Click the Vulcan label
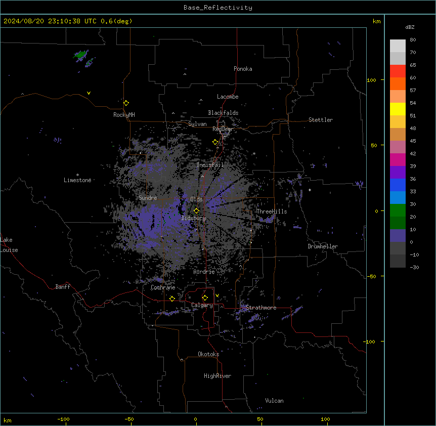Image resolution: width=436 pixels, height=426 pixels. click(275, 401)
